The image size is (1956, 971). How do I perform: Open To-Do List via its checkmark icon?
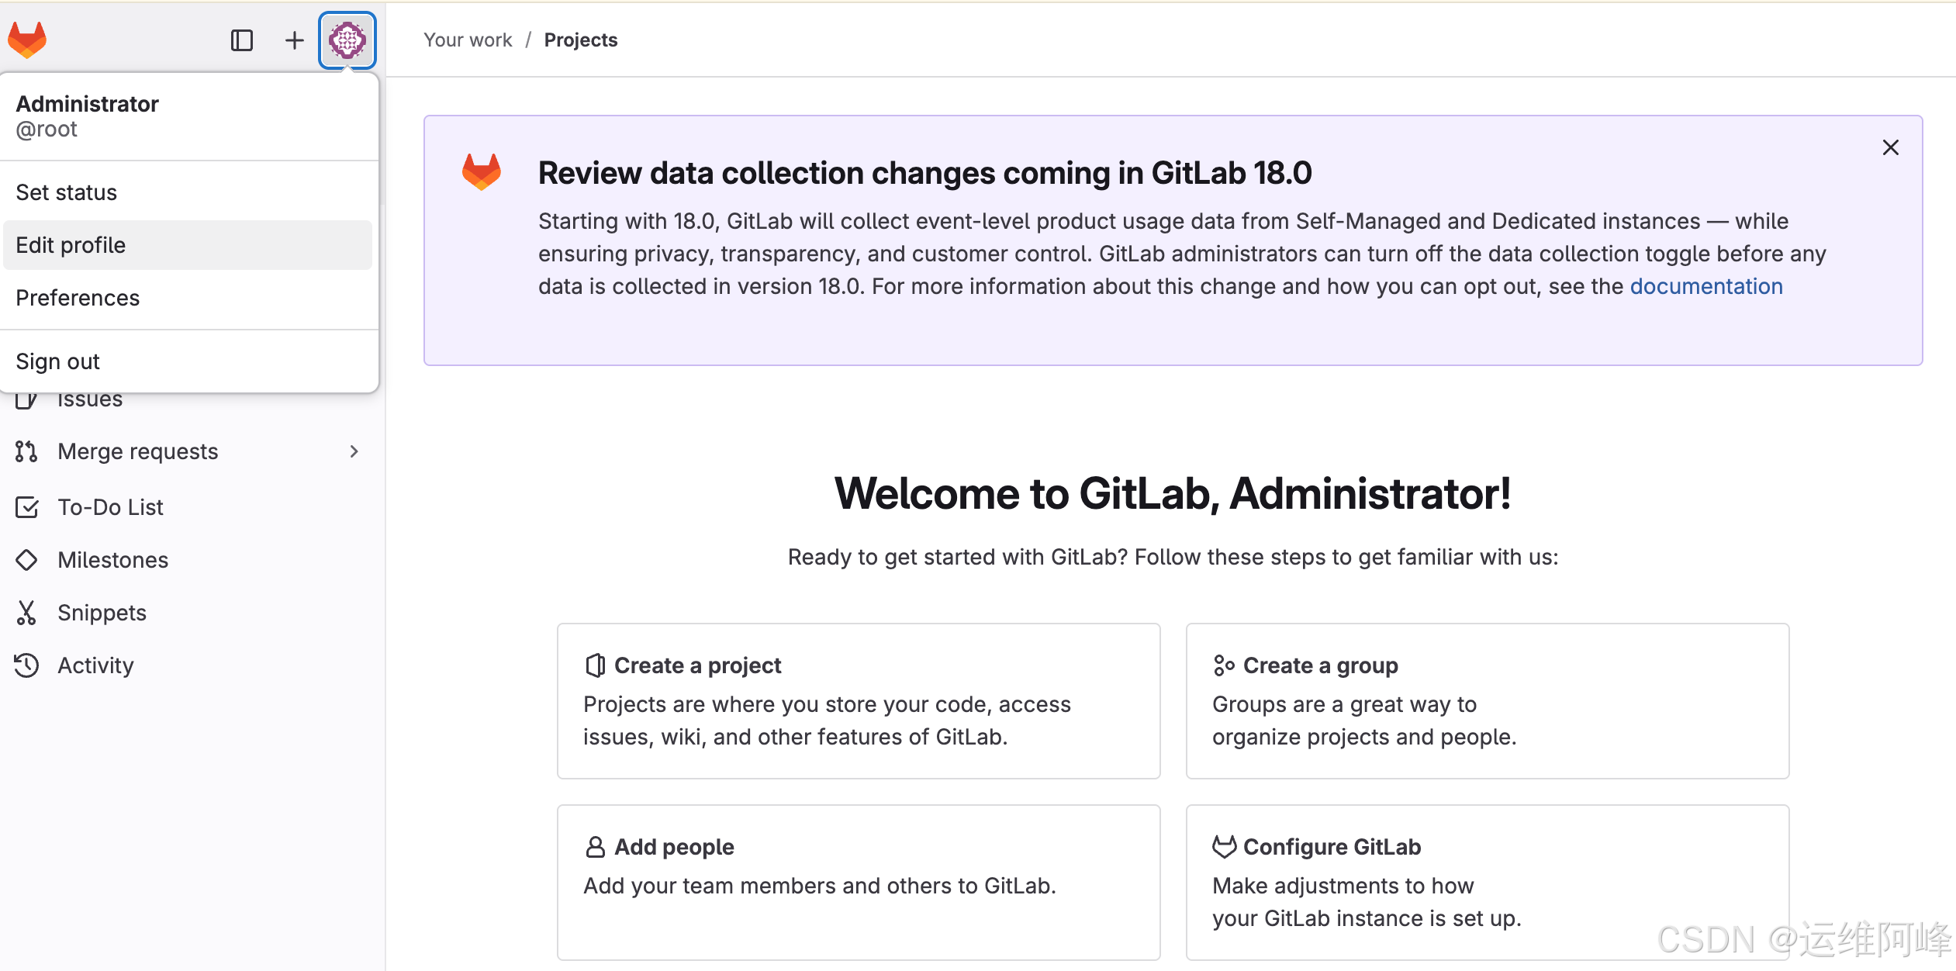[x=27, y=506]
